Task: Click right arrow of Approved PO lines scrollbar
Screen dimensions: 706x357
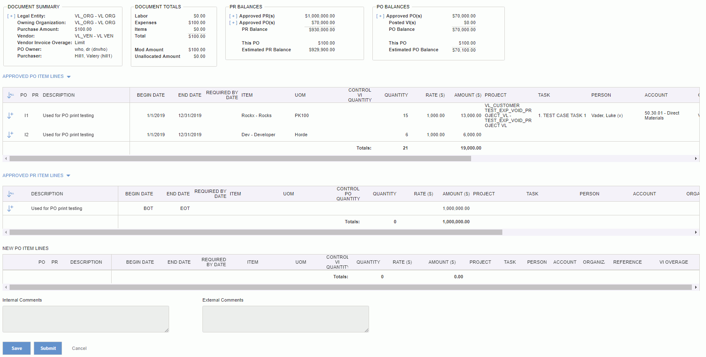Action: [x=696, y=159]
